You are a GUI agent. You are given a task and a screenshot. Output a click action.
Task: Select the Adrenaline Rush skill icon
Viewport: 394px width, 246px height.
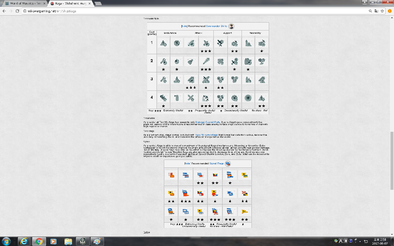[248, 61]
